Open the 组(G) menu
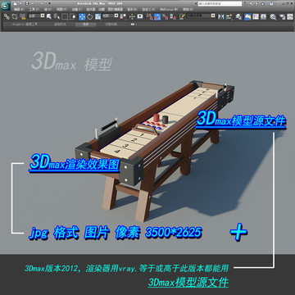The width and height of the screenshot is (295, 295). tap(48, 9)
